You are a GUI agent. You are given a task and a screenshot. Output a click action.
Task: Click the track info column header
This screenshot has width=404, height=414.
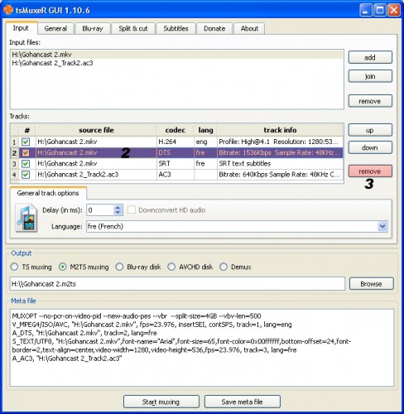tap(280, 130)
